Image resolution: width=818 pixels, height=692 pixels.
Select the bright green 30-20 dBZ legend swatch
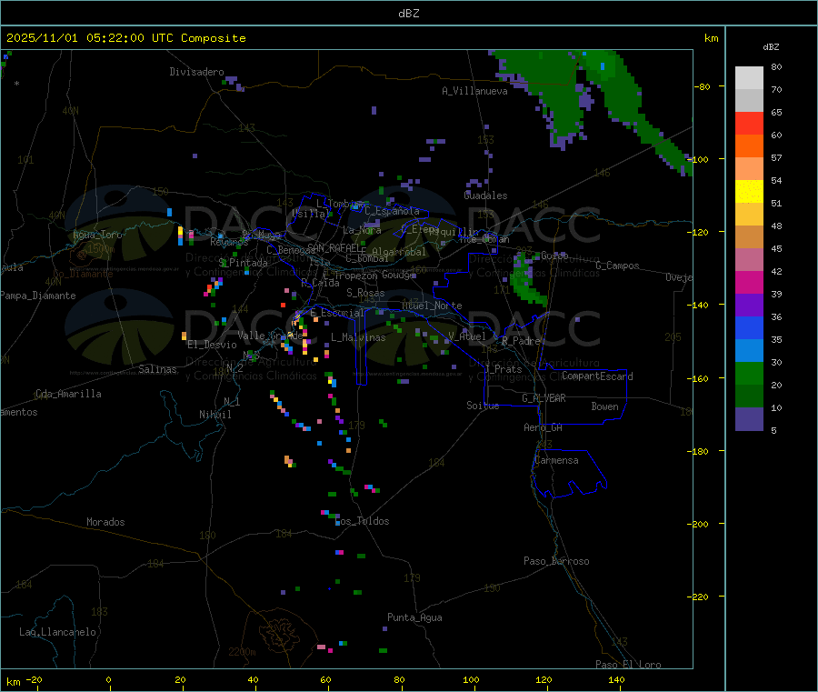tap(749, 373)
